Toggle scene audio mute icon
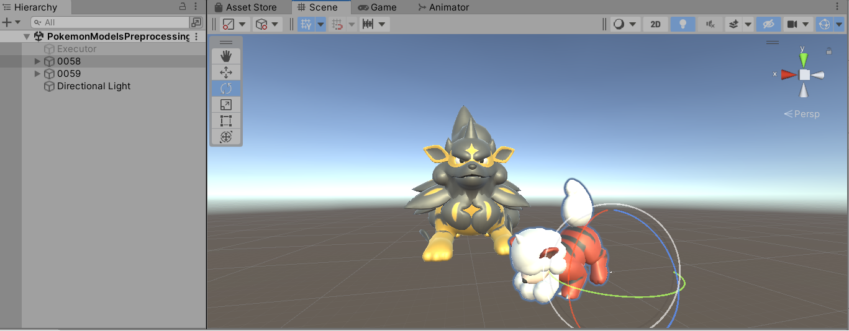 711,24
